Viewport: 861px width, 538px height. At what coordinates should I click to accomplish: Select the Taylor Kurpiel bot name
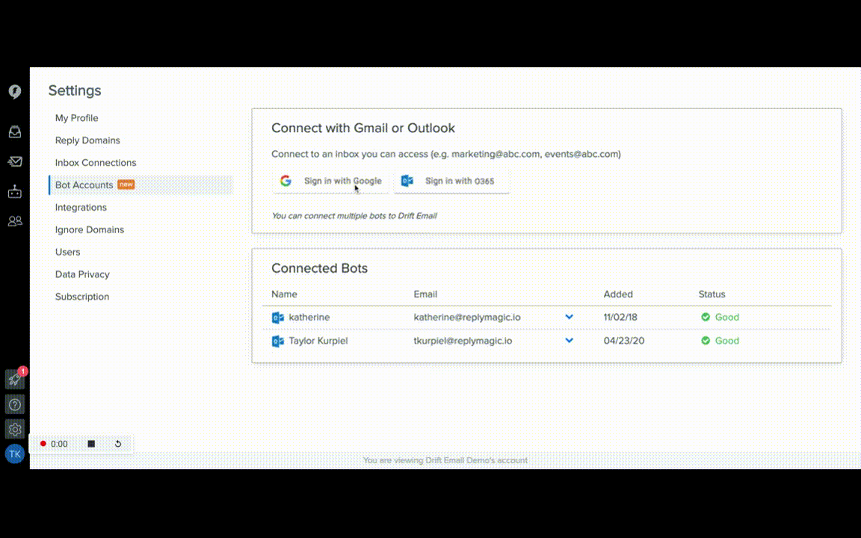pos(318,341)
